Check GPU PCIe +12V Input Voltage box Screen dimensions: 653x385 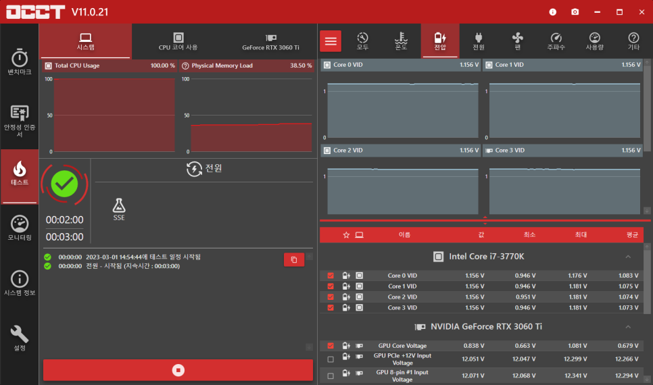331,359
